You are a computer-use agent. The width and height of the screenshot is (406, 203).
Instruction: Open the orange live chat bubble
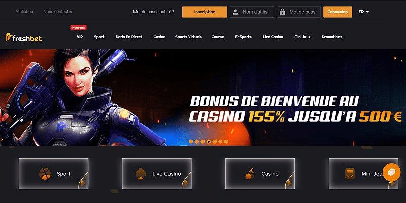391,173
